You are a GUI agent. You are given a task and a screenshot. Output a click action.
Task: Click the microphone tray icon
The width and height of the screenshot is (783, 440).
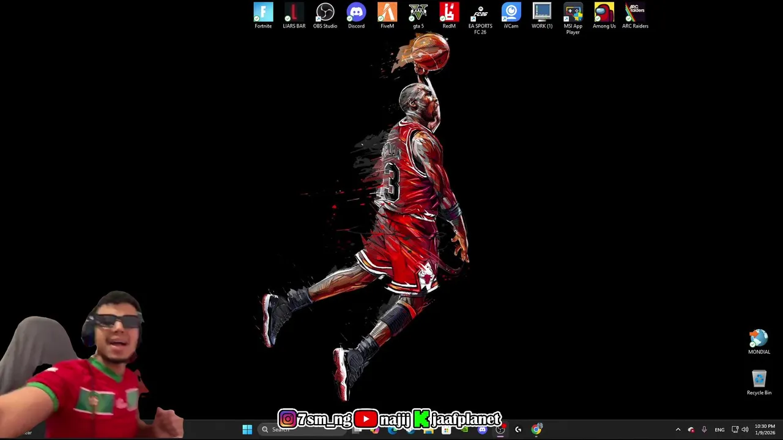click(x=704, y=430)
